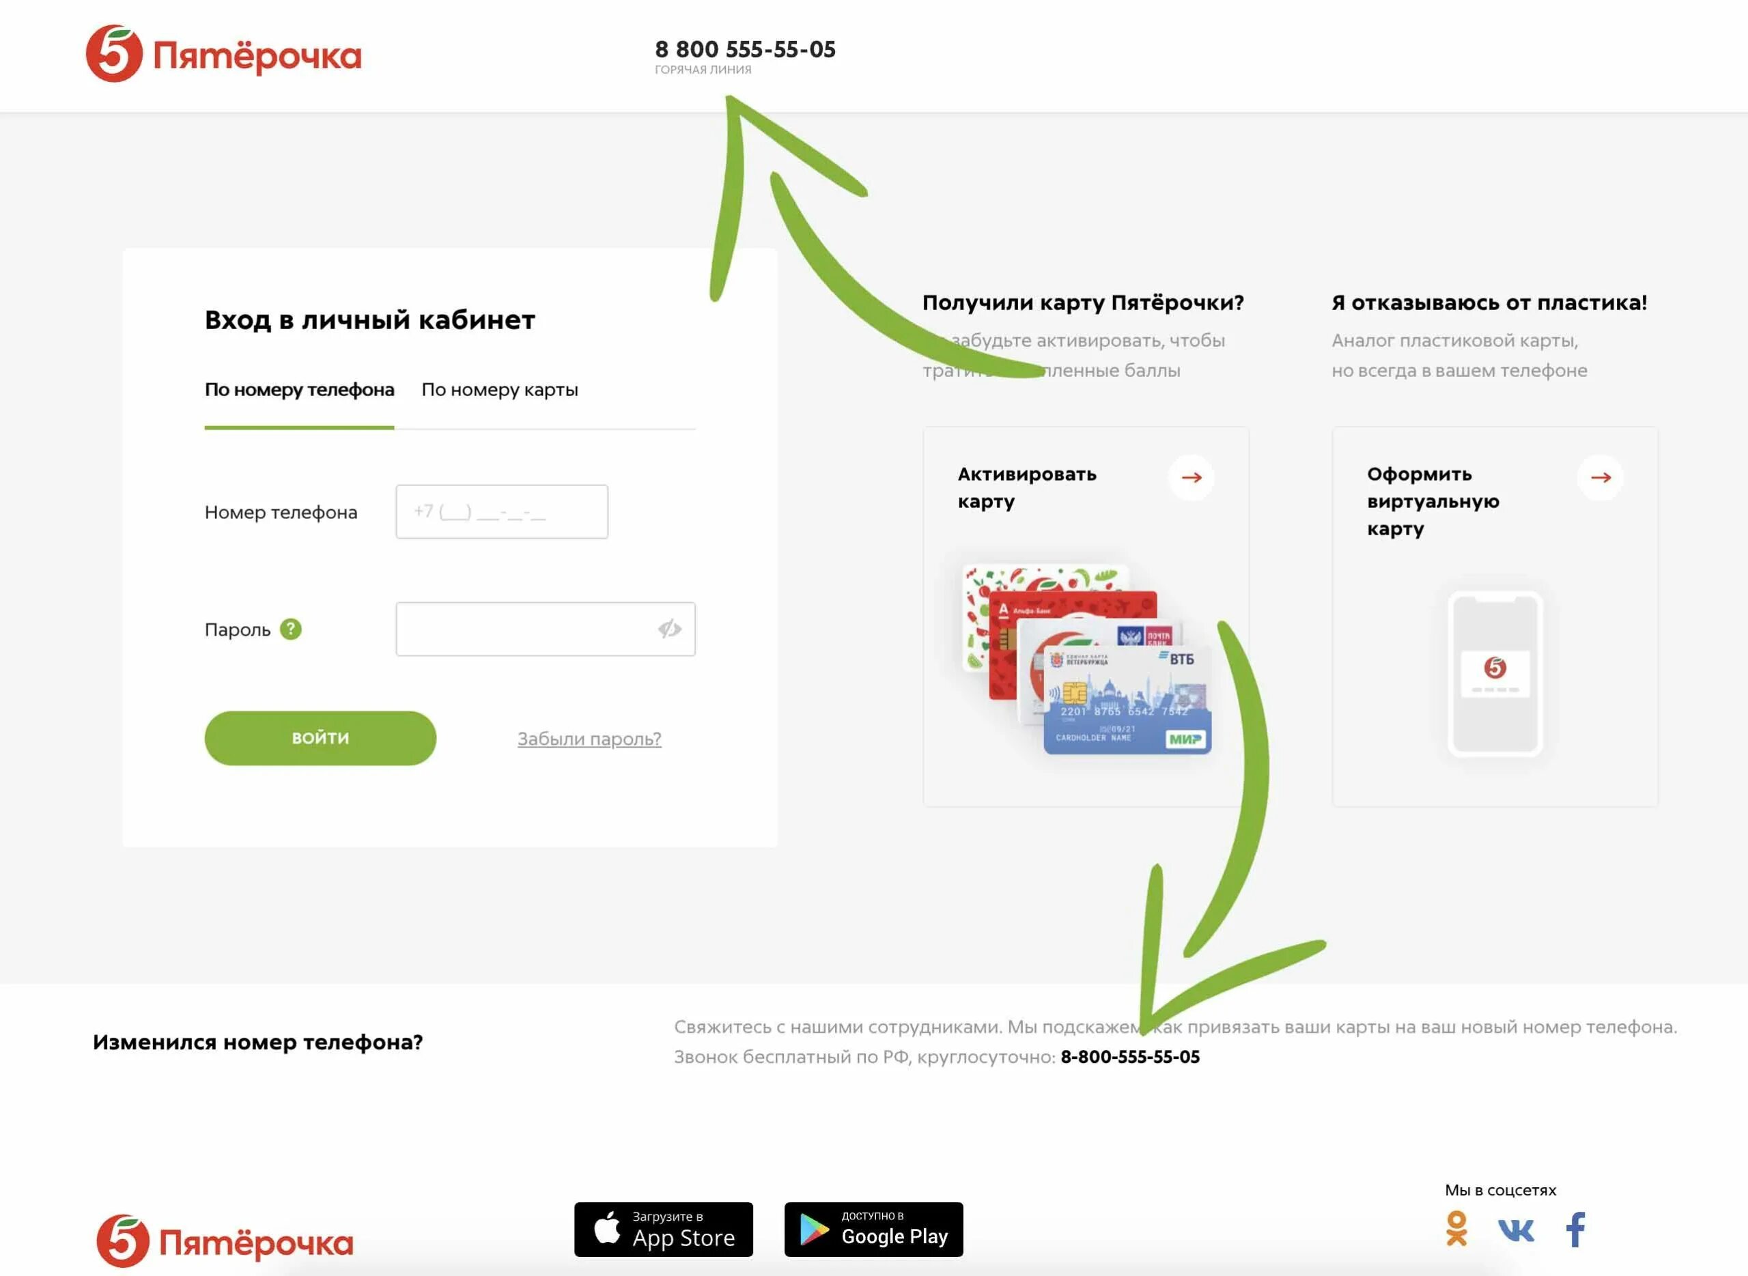This screenshot has height=1276, width=1748.
Task: Click the phone number input field
Action: 503,512
